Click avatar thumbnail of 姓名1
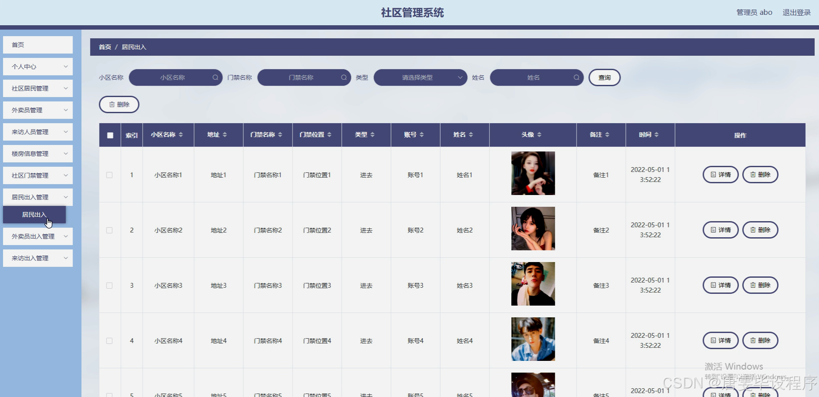Viewport: 819px width, 397px height. pos(533,173)
